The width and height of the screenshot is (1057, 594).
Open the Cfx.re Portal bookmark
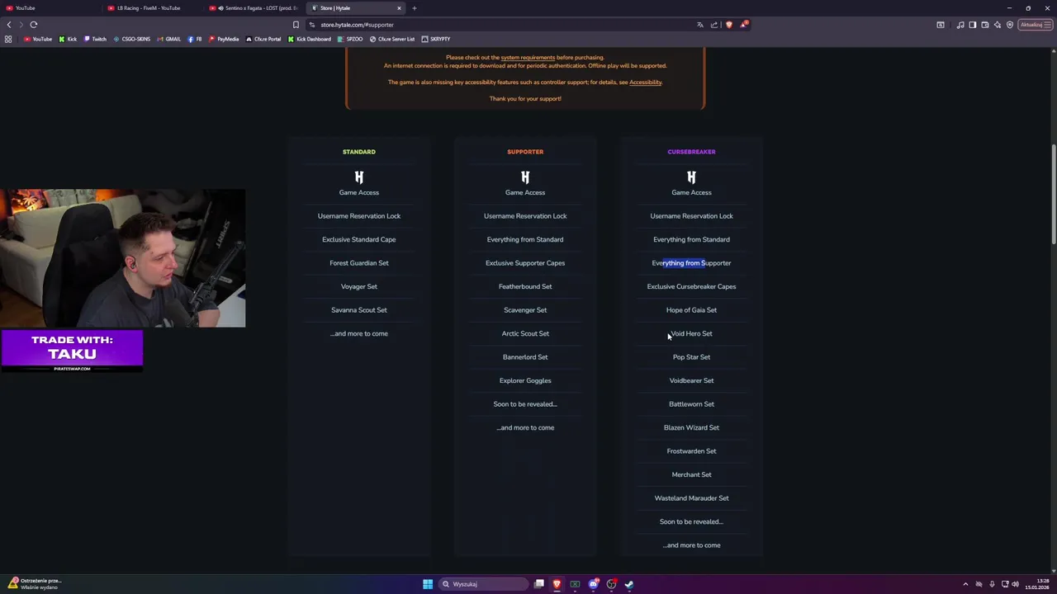tap(263, 39)
